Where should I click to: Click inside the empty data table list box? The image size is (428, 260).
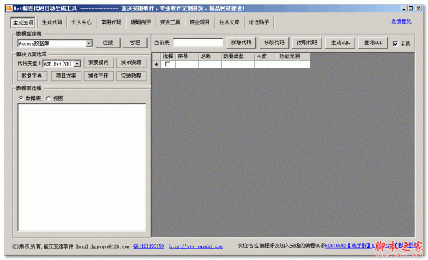click(x=81, y=167)
